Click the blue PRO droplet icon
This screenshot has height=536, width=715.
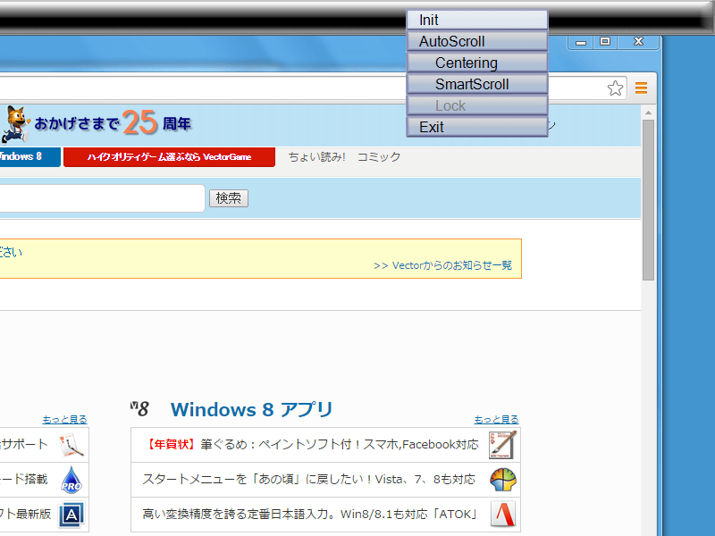(71, 480)
